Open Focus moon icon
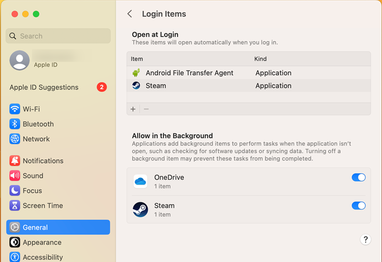The height and width of the screenshot is (262, 382). coord(15,191)
